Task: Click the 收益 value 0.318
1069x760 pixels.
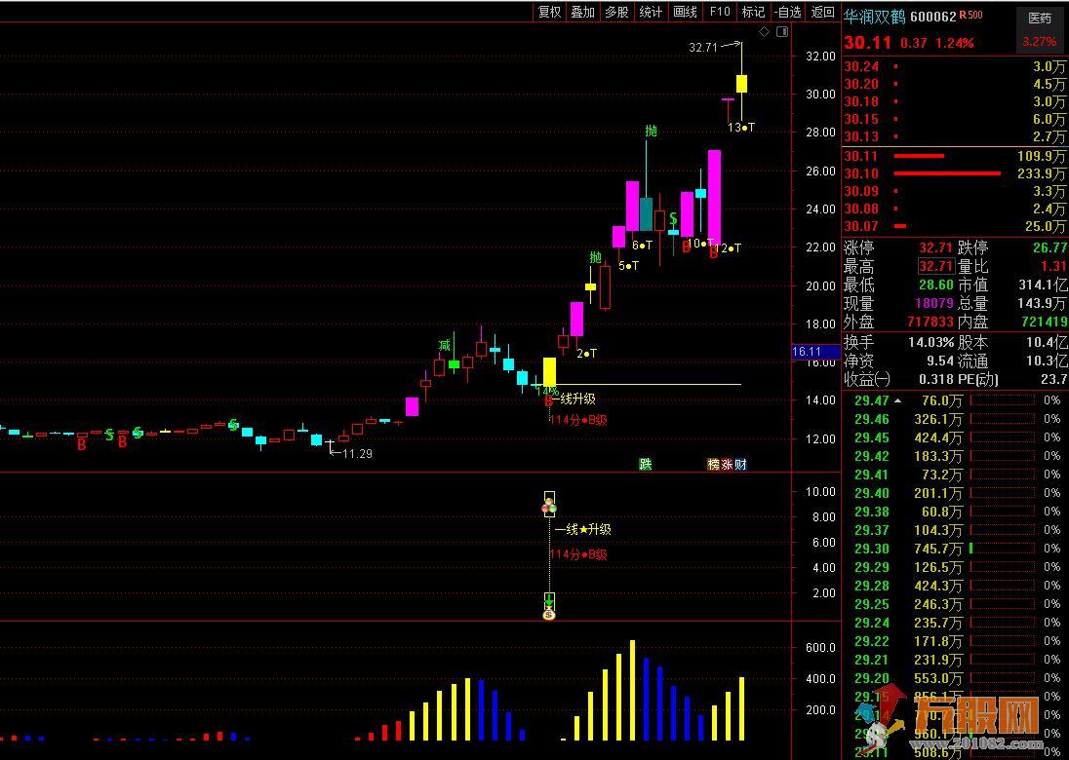Action: pos(936,379)
